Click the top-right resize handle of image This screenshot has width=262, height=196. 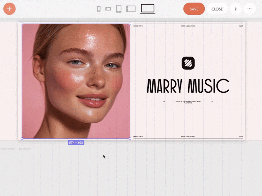[130, 24]
